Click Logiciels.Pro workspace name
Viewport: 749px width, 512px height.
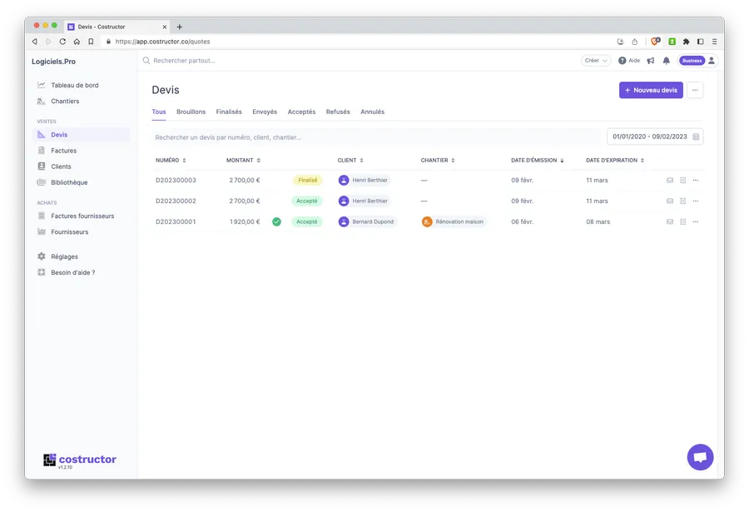coord(53,62)
